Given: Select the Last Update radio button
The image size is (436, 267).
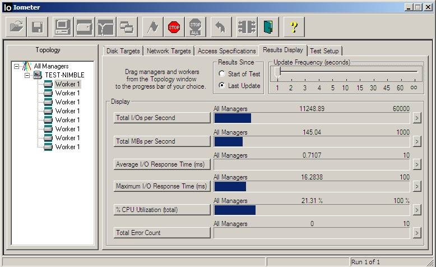Looking at the screenshot, I should coord(222,86).
